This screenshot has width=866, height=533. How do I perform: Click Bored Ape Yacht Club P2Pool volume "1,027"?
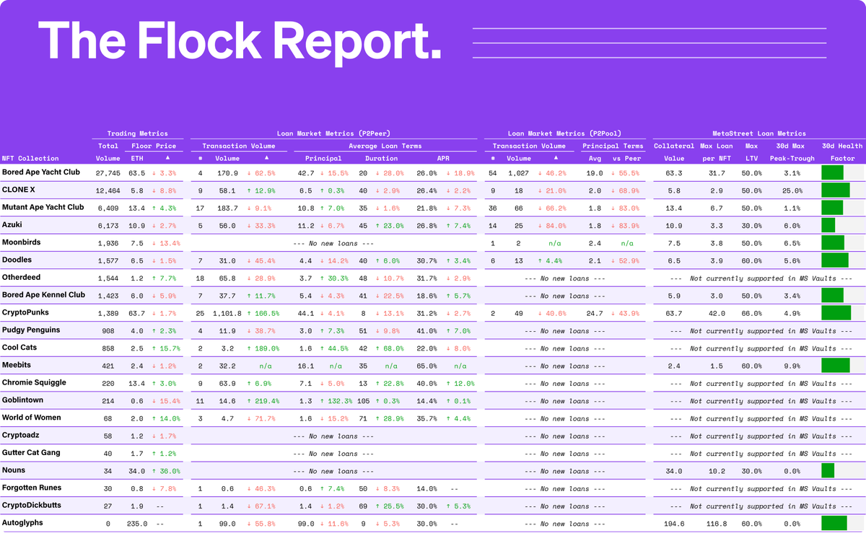pos(518,174)
